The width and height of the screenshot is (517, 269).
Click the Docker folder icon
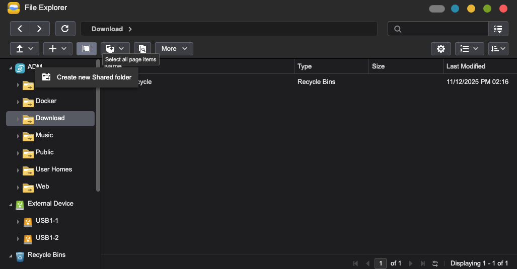pyautogui.click(x=28, y=102)
